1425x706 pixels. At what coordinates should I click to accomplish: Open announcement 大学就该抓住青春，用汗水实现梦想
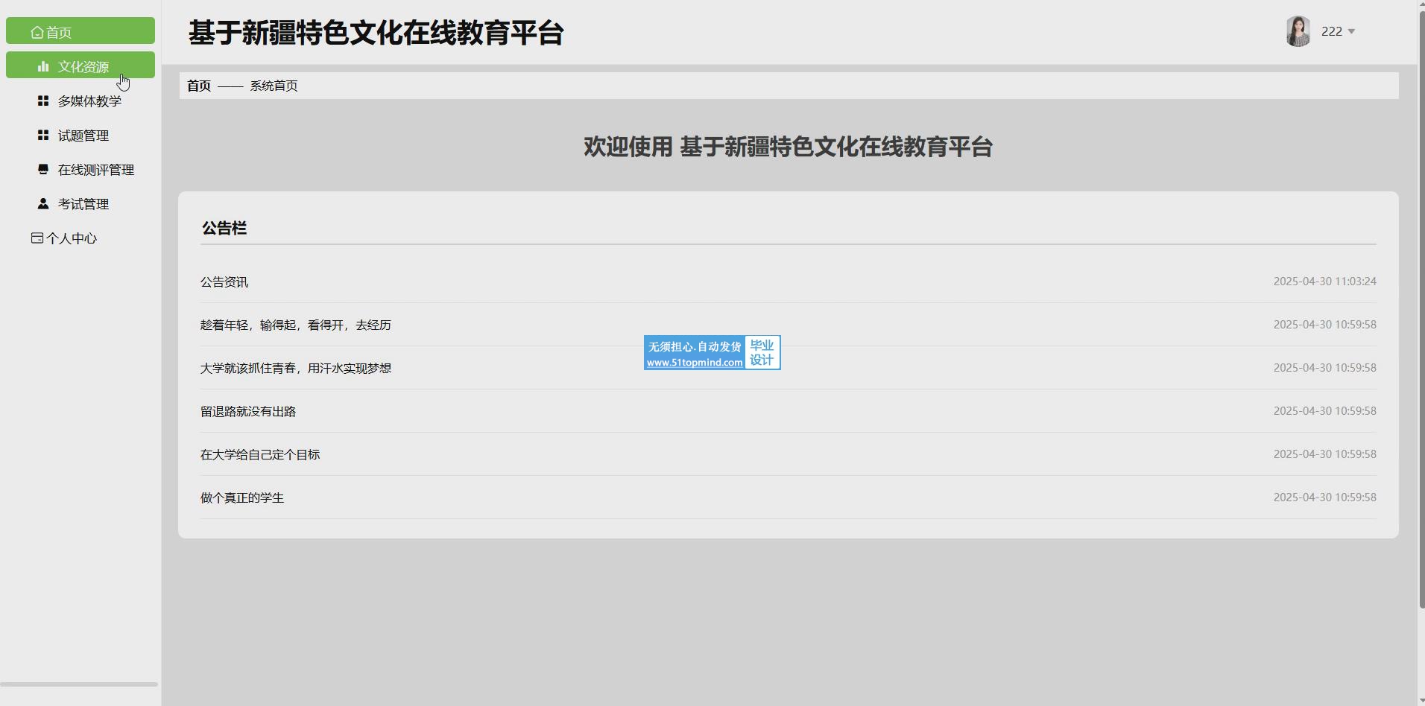296,369
